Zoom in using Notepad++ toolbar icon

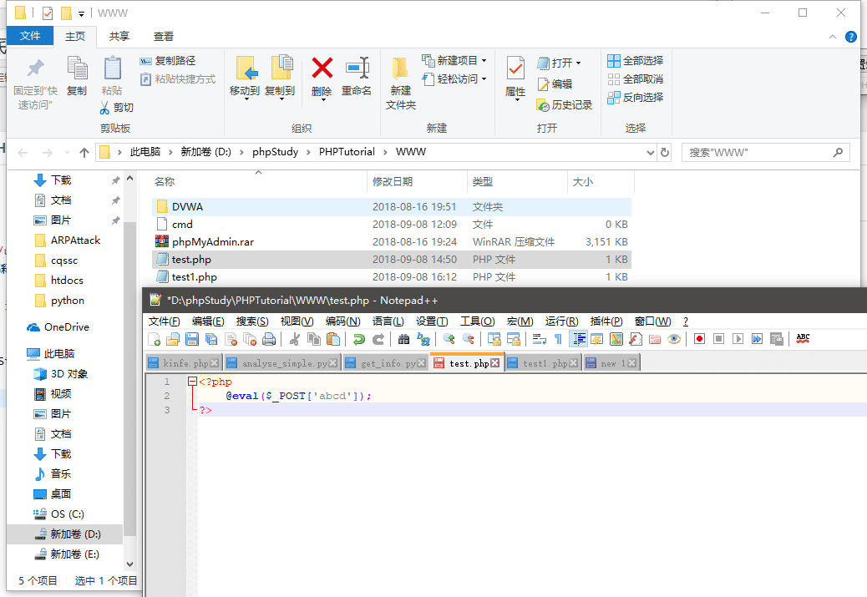(x=449, y=339)
